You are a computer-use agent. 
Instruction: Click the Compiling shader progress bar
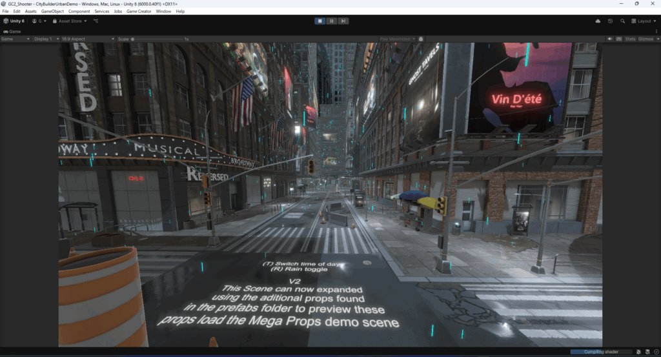(x=599, y=352)
